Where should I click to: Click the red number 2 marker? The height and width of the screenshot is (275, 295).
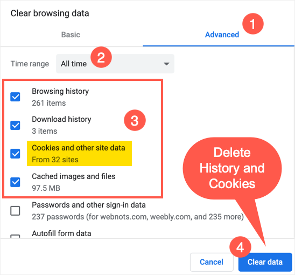pos(101,57)
